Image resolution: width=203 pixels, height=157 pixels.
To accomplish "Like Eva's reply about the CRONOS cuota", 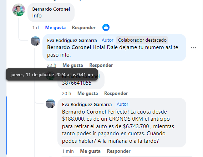I will (90, 151).
